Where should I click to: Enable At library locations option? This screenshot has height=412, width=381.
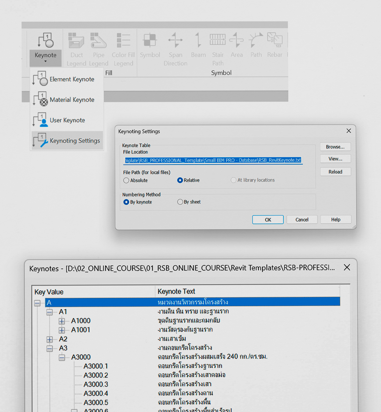click(x=233, y=180)
